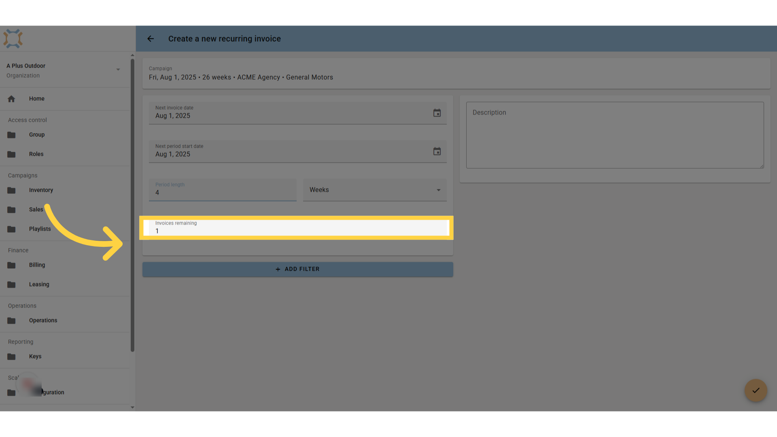This screenshot has width=777, height=437.
Task: Open the Group menu item
Action: [65, 135]
